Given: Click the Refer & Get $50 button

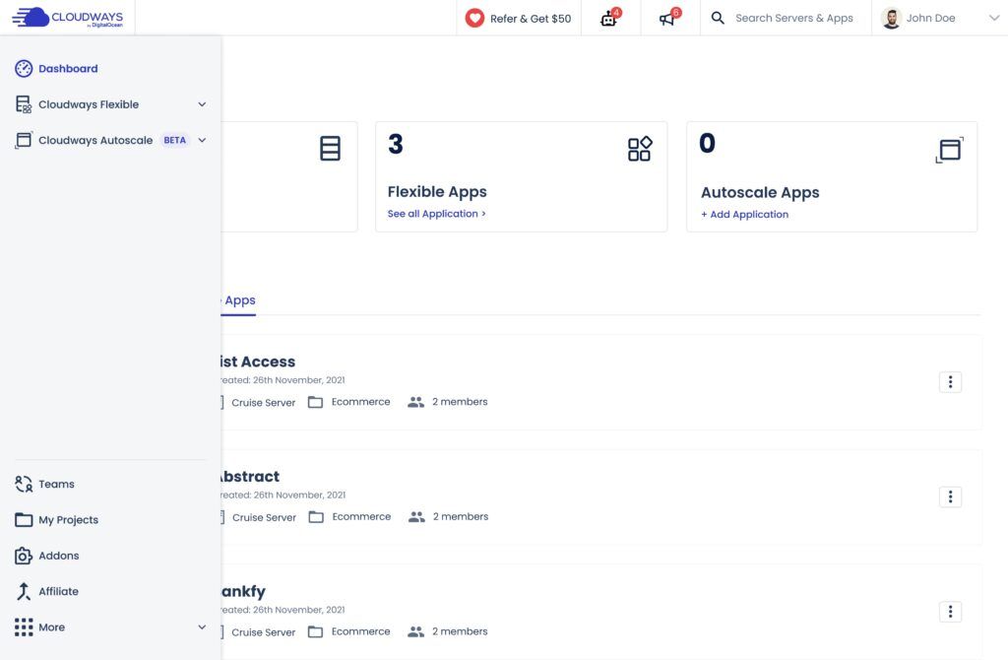Looking at the screenshot, I should coord(519,18).
